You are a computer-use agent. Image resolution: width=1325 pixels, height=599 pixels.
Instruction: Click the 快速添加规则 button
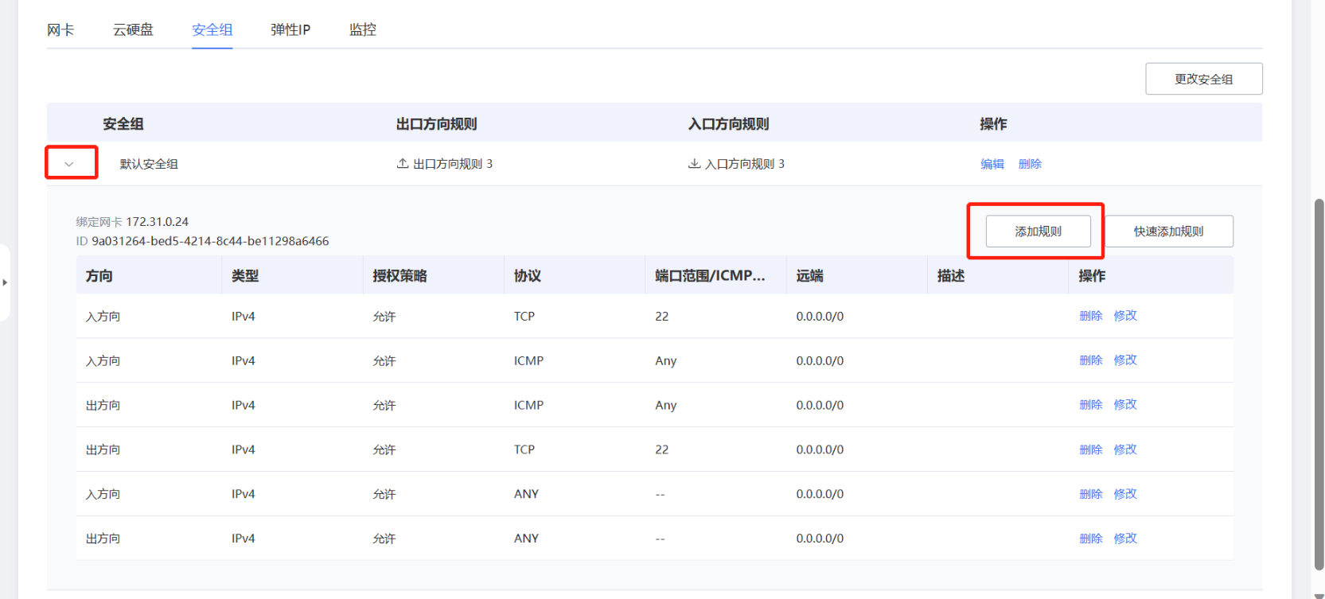pos(1168,231)
